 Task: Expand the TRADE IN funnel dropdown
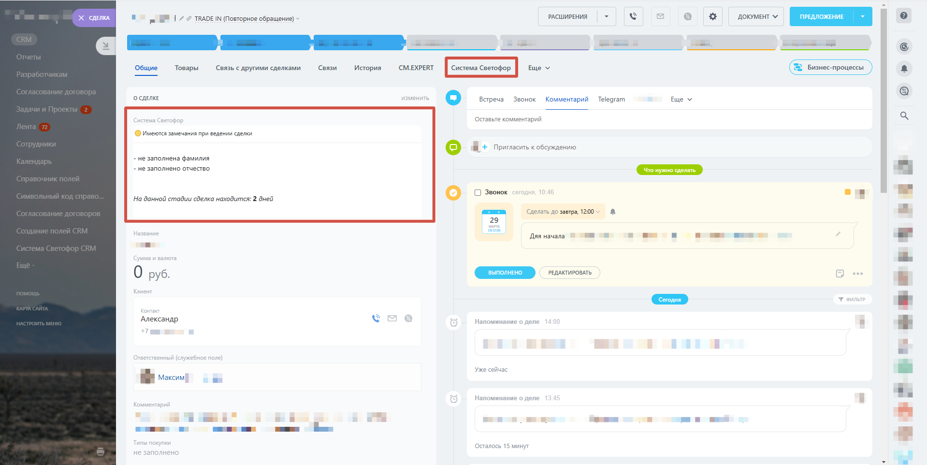298,19
